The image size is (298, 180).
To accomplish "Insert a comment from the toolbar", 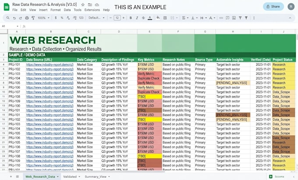I will tap(227, 18).
